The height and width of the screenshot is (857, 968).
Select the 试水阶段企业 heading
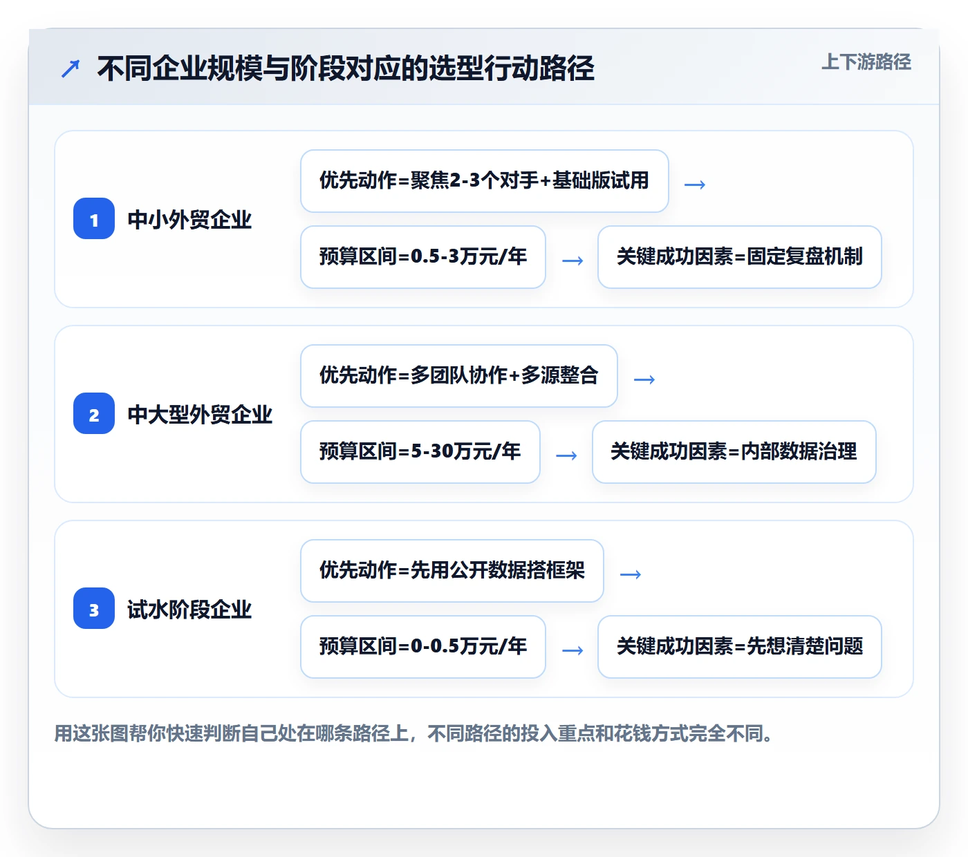[x=189, y=610]
